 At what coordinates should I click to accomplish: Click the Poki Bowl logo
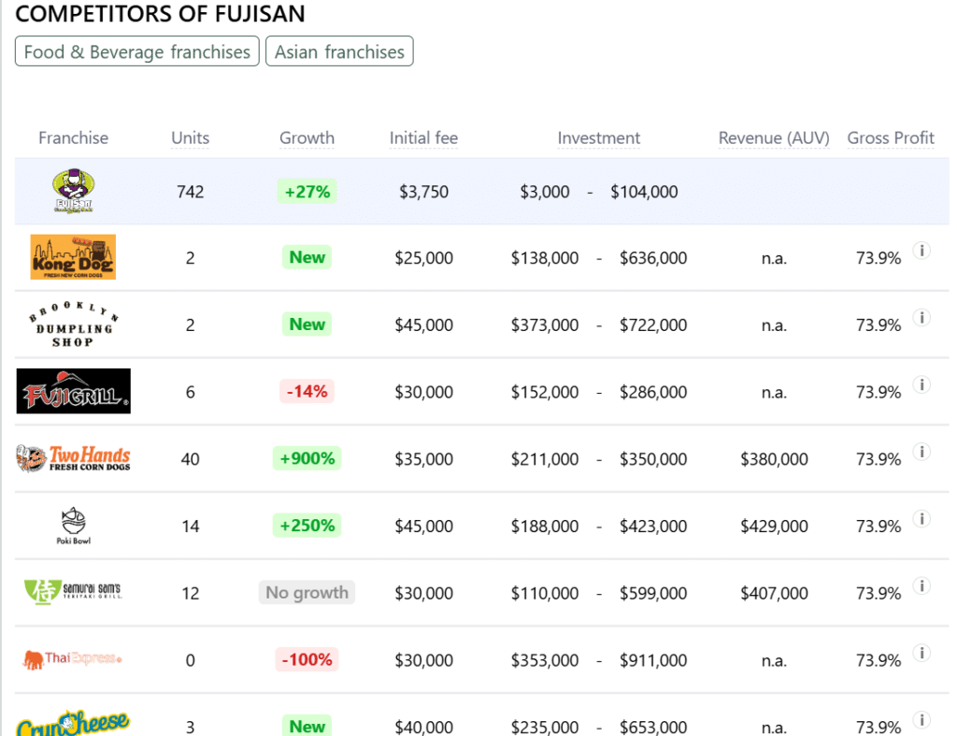[73, 526]
